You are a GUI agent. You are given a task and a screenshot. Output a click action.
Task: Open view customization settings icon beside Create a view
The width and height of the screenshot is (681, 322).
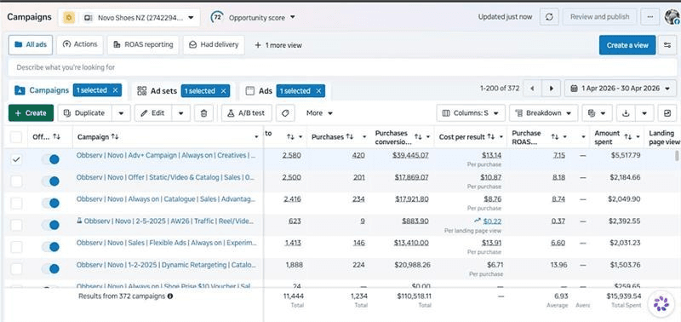tap(667, 45)
